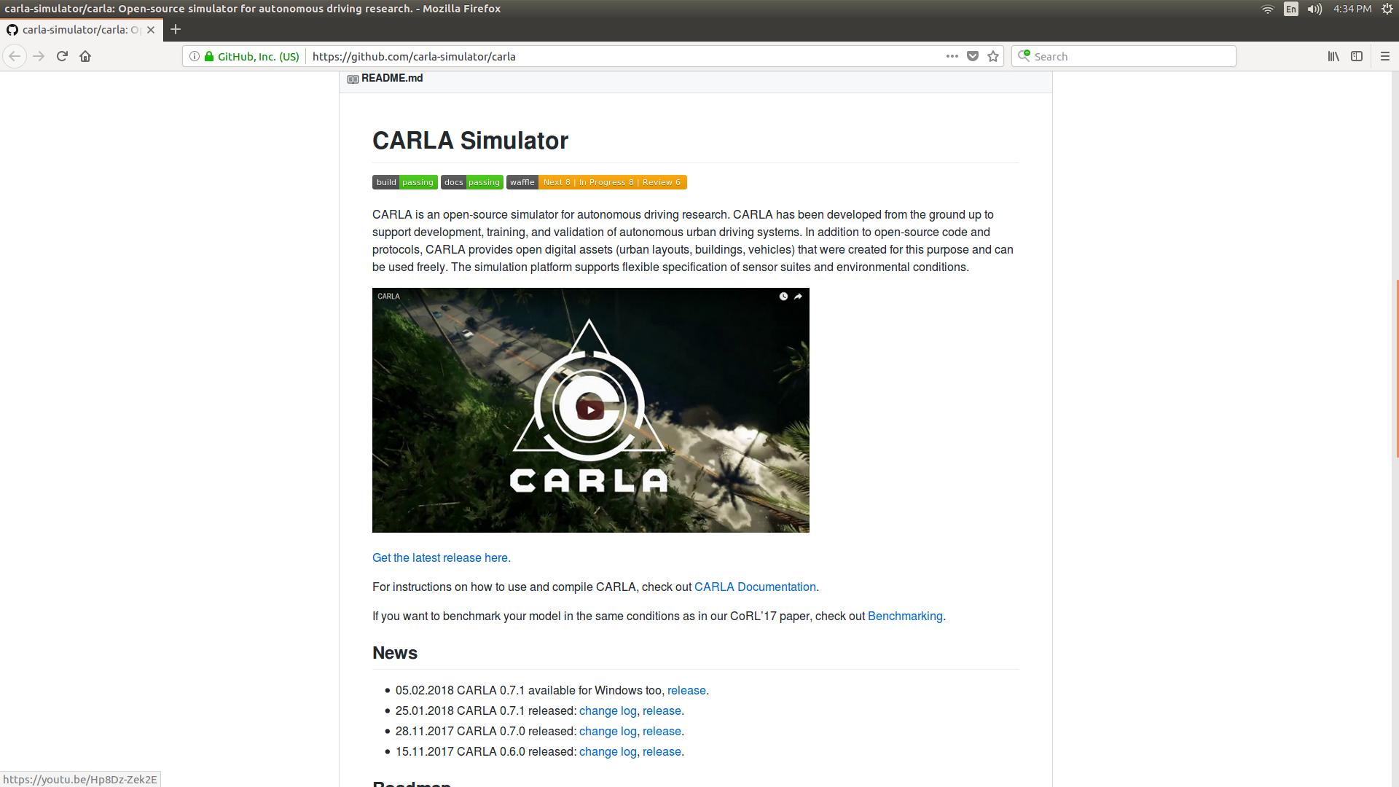Screen dimensions: 1399x787
Task: Click the forward navigation arrow
Action: point(39,56)
